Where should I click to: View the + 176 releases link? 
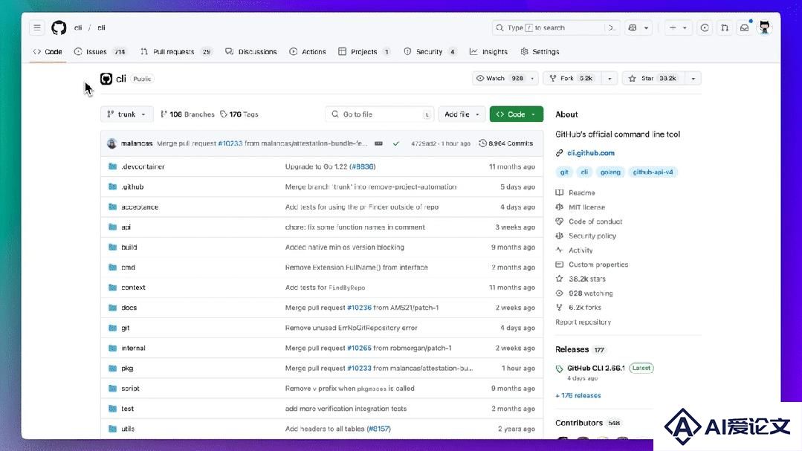(x=578, y=396)
